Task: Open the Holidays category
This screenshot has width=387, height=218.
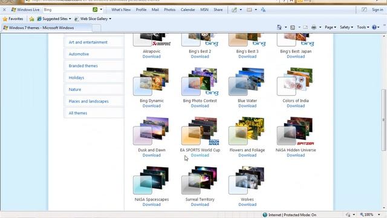Action: 94,78
